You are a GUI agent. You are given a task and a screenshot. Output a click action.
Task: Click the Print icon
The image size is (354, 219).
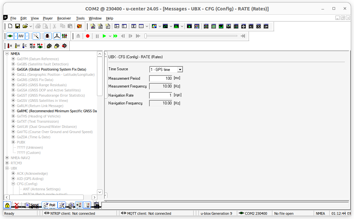(x=38, y=26)
